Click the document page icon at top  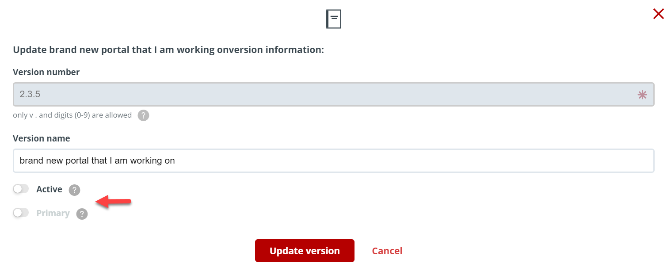click(334, 19)
